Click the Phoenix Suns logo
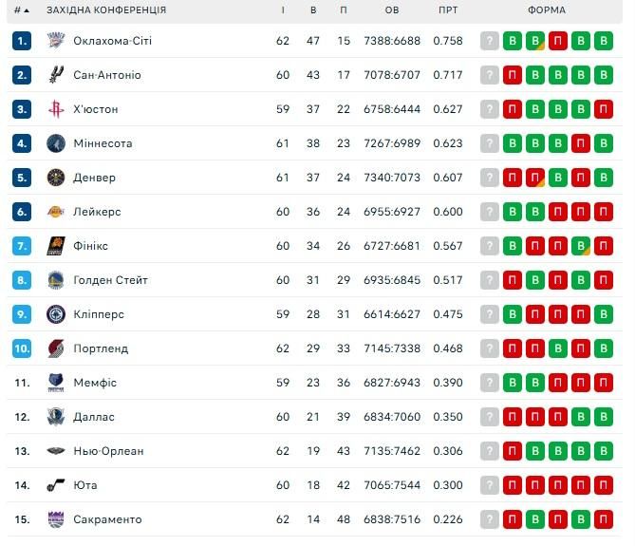Viewport: 635px width, 546px height. tap(54, 246)
